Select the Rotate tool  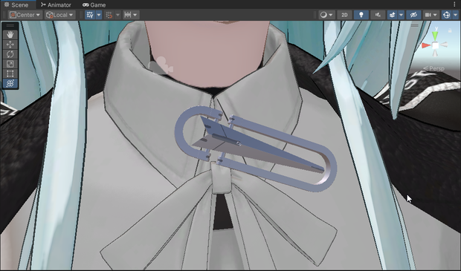pyautogui.click(x=10, y=54)
